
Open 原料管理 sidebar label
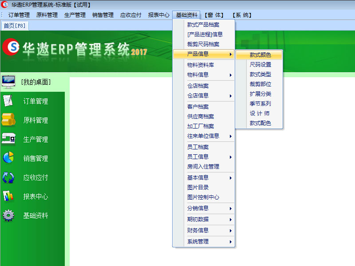coord(35,120)
